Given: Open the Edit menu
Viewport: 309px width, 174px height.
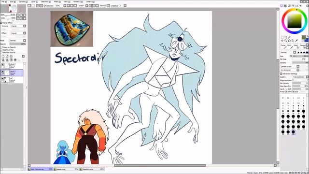Looking at the screenshot, I should pos(13,1).
